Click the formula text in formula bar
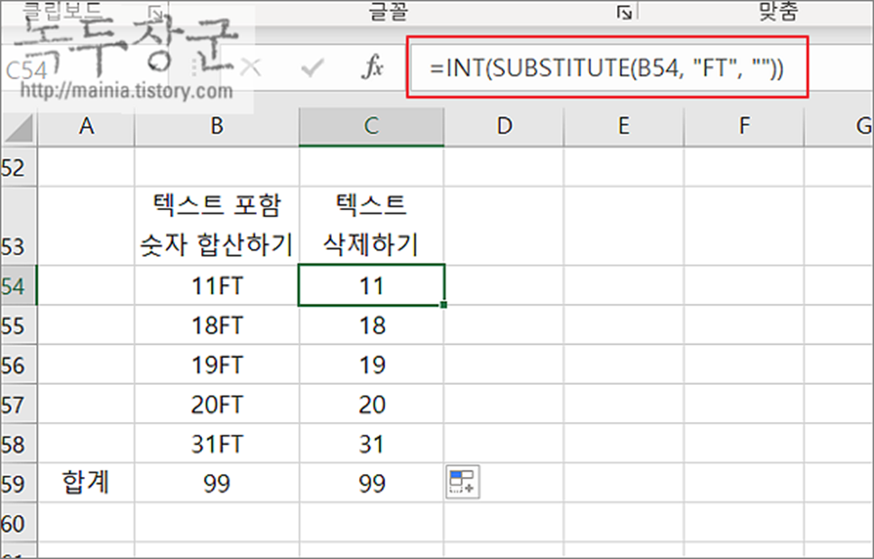The height and width of the screenshot is (559, 874). pyautogui.click(x=606, y=68)
